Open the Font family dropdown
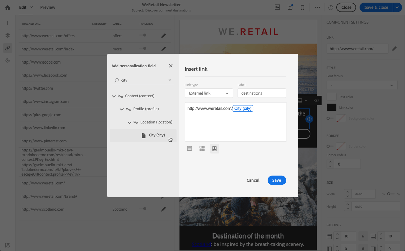The height and width of the screenshot is (251, 405). [362, 85]
